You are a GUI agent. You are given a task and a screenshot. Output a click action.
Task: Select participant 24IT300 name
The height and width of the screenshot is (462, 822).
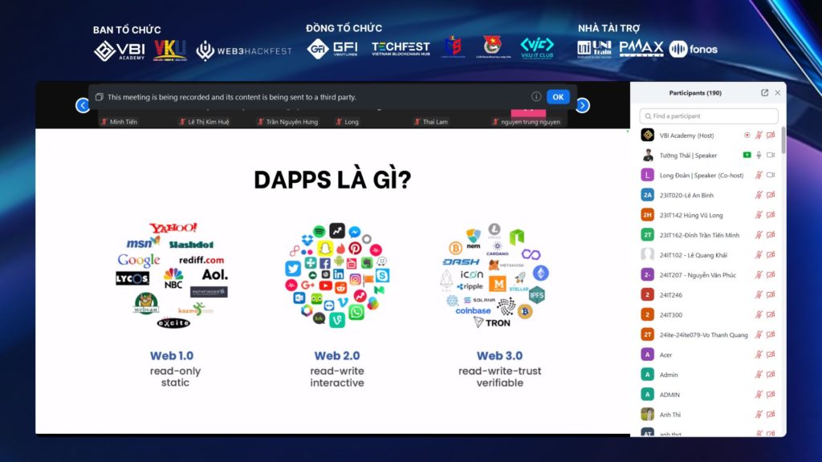coord(670,314)
